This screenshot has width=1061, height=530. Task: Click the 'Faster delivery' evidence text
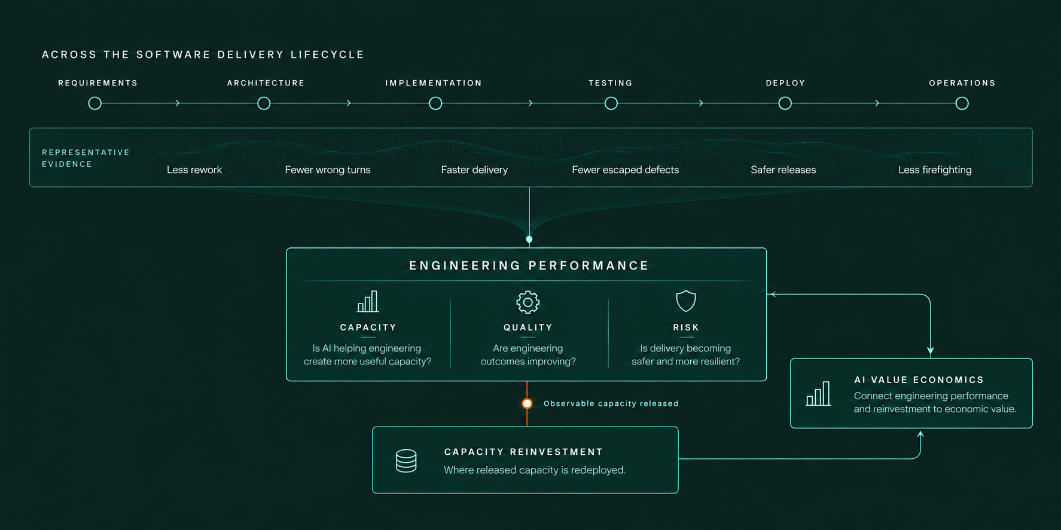[x=474, y=170]
